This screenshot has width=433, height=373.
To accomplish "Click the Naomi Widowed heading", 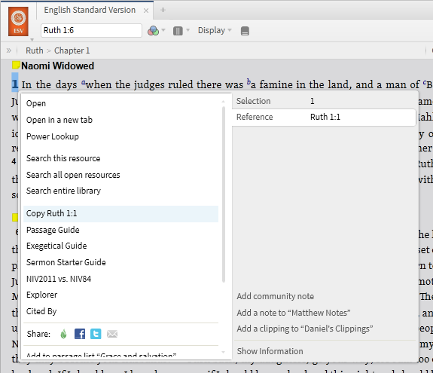I will [57, 66].
